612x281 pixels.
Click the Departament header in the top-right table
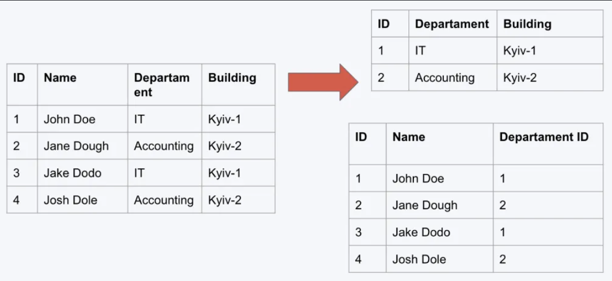[x=452, y=24]
